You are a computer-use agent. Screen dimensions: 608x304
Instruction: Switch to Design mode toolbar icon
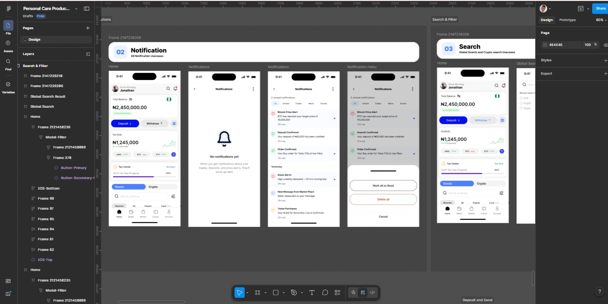point(363,292)
